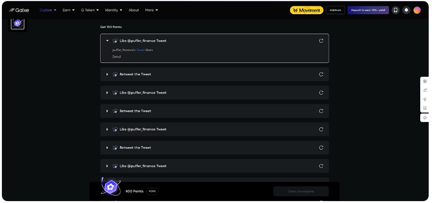Click the 400 Points reward label
432x203 pixels.
pyautogui.click(x=134, y=191)
